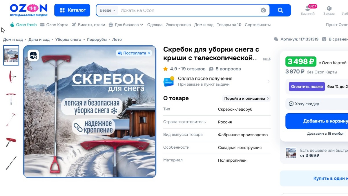Go to Дом и сад menu item

204,25
